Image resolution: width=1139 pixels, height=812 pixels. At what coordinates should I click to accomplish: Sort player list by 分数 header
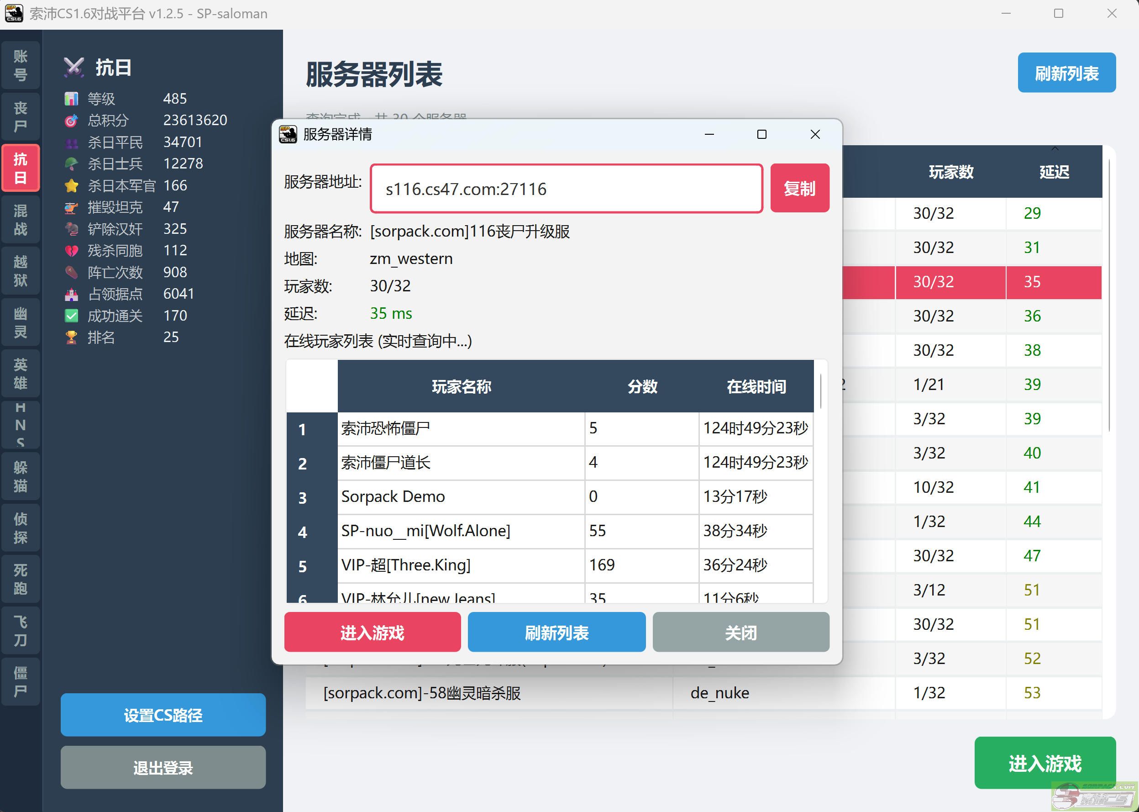(x=642, y=386)
